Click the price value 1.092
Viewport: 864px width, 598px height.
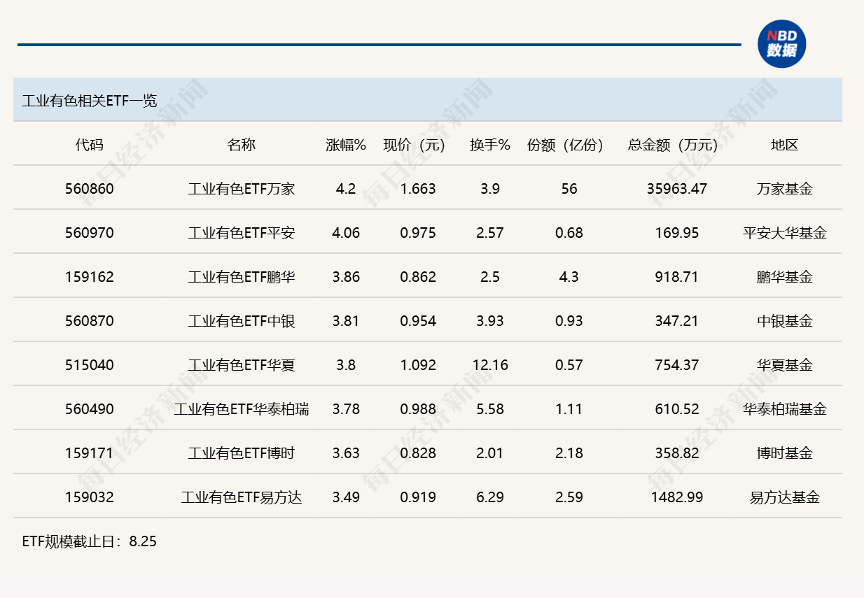click(x=418, y=365)
